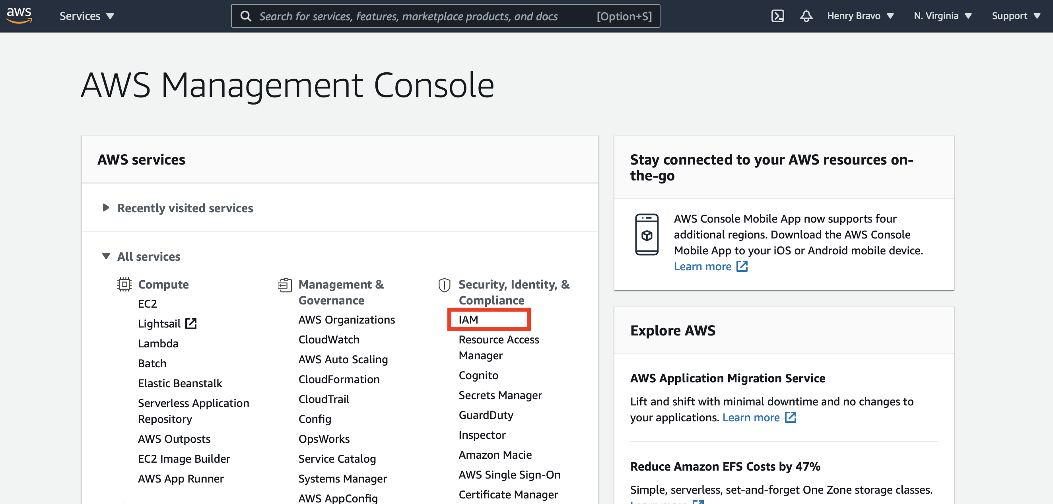Open Secrets Manager service
Viewport: 1053px width, 504px height.
coord(500,395)
